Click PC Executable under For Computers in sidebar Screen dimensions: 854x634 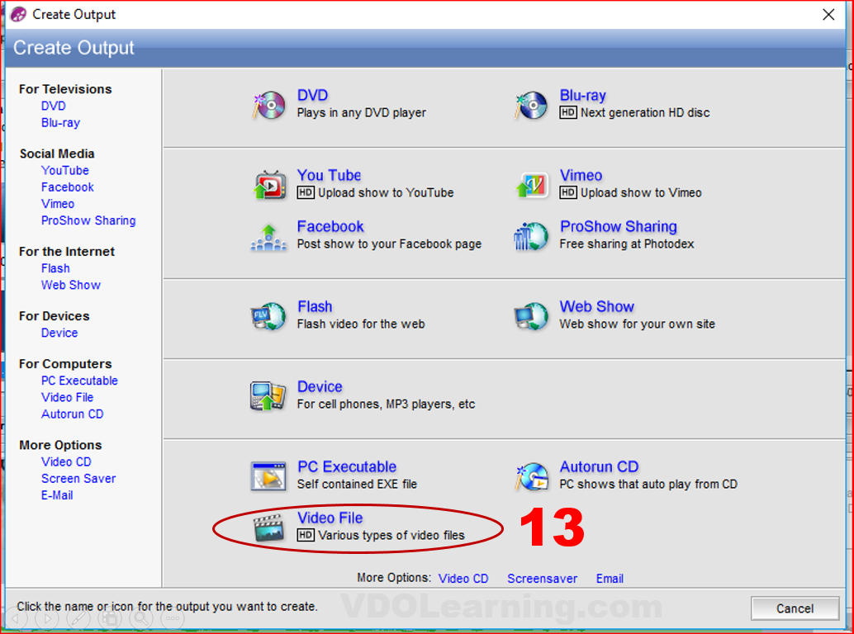click(x=79, y=381)
